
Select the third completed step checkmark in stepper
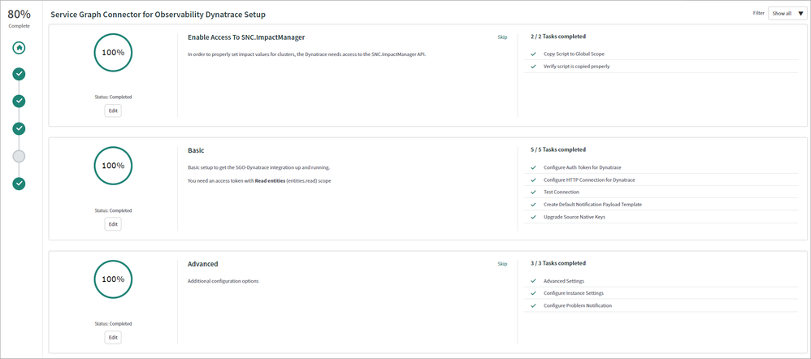click(20, 128)
